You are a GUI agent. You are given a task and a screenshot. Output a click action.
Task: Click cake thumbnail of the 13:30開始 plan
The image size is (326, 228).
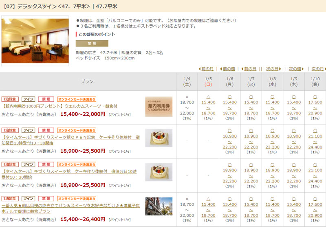point(159,138)
